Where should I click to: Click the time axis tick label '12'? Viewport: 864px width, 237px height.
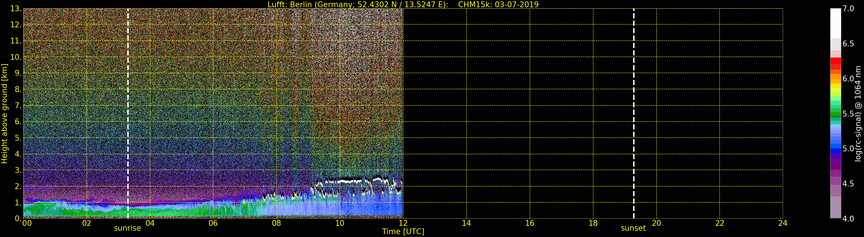tap(403, 223)
